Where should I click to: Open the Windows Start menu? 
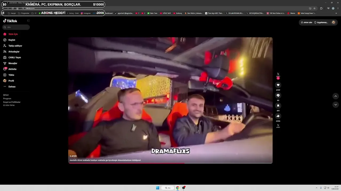tap(158, 188)
